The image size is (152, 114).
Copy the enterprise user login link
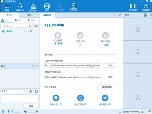tap(110, 65)
